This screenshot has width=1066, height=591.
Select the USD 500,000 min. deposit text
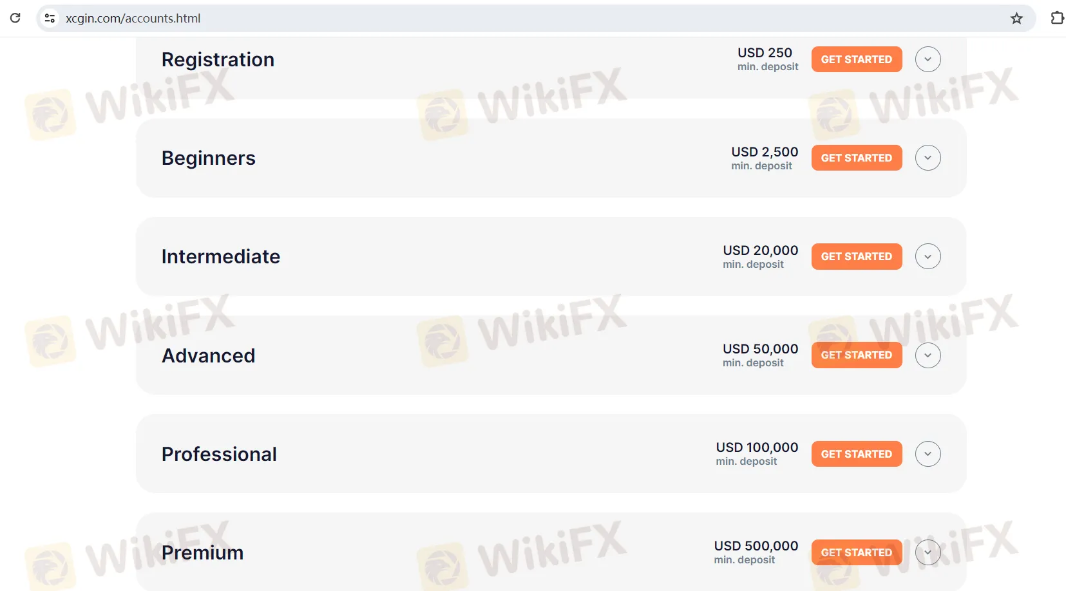(756, 552)
